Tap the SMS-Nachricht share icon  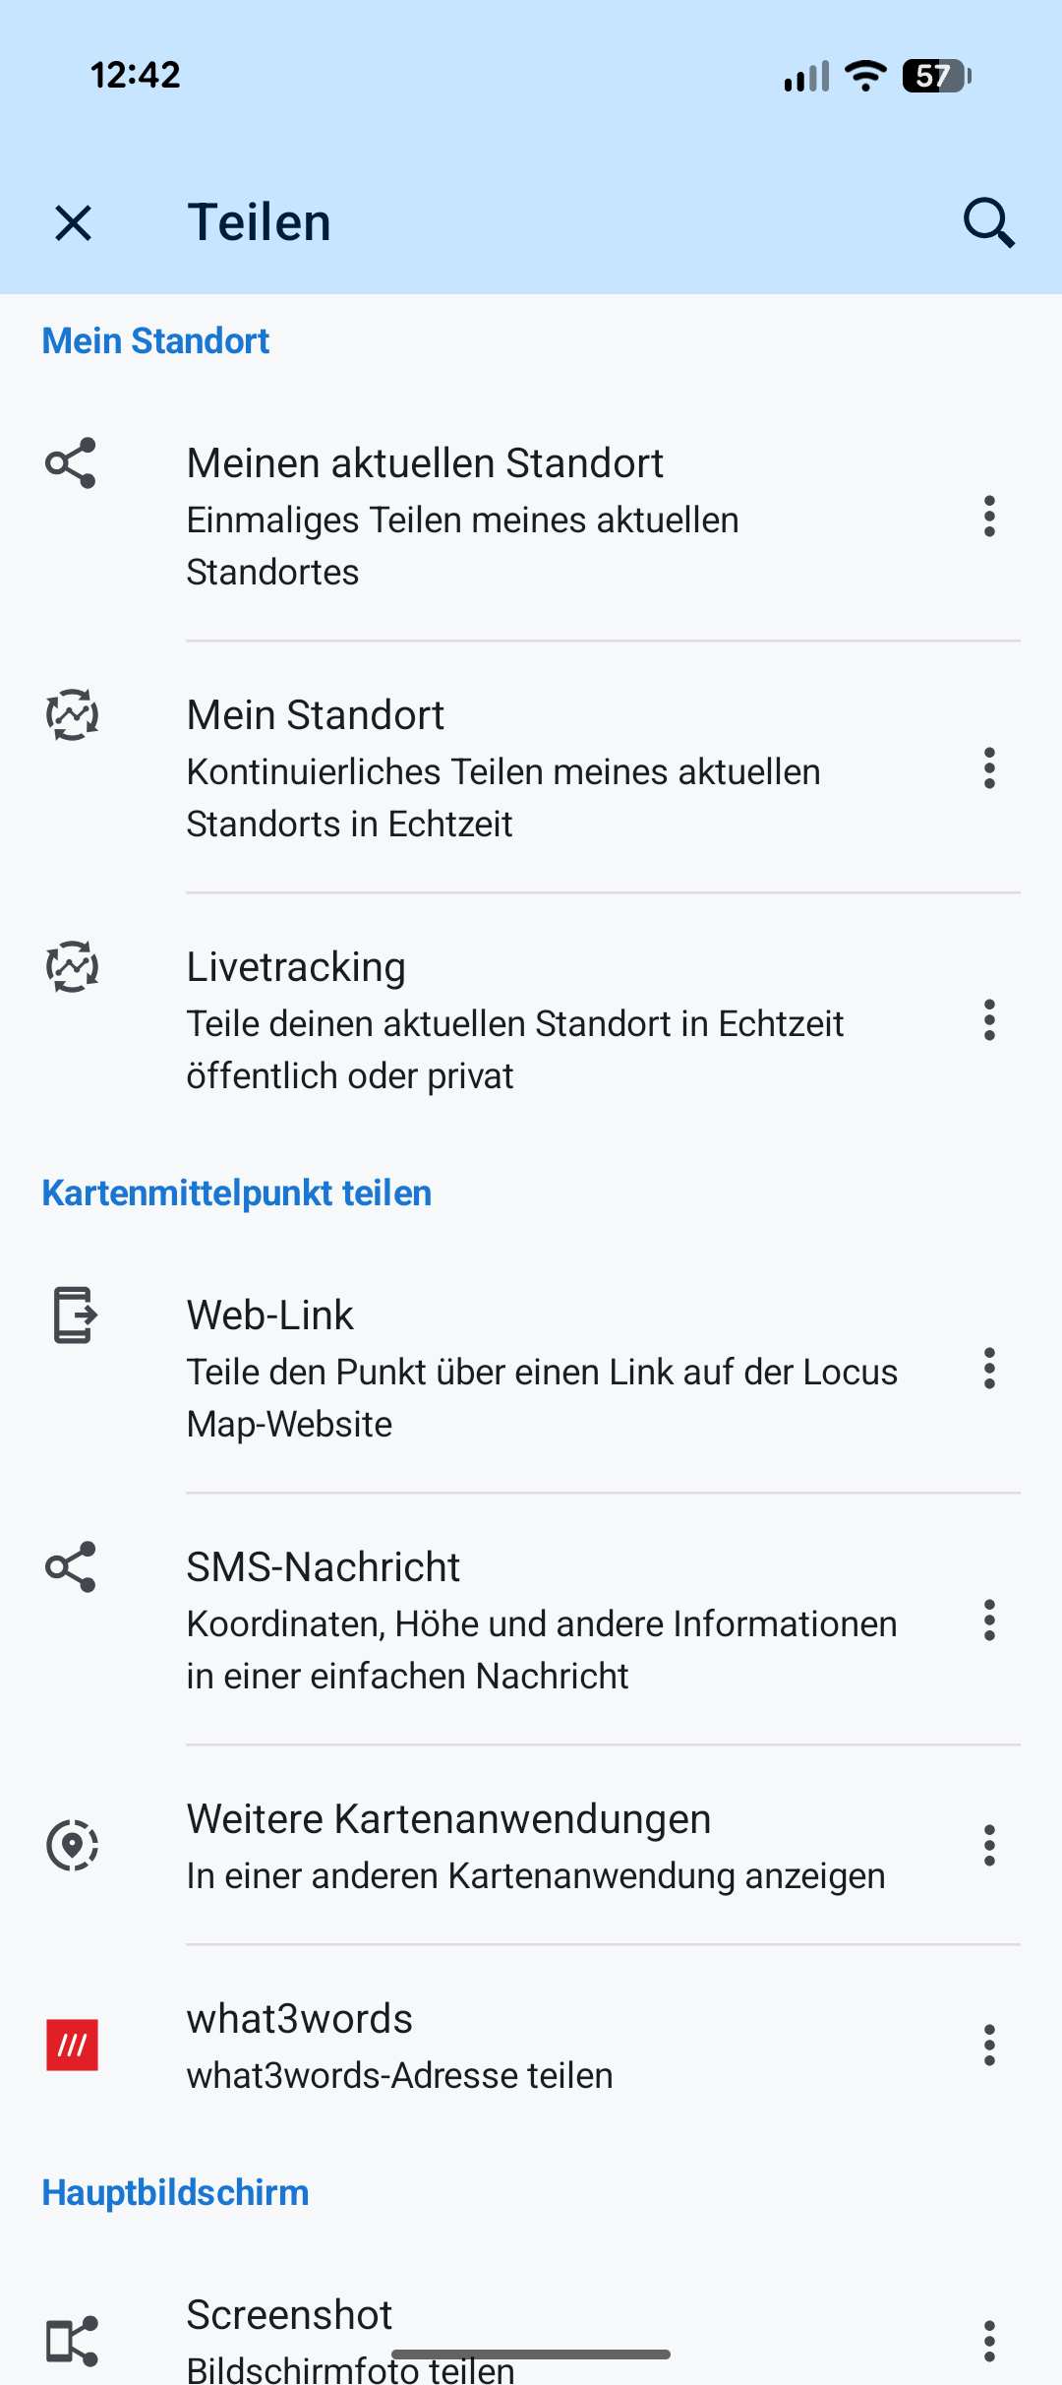point(72,1566)
